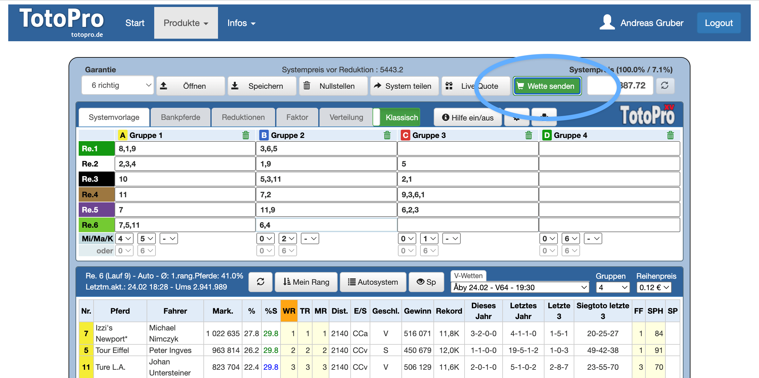Click the Pferd column header

click(120, 311)
